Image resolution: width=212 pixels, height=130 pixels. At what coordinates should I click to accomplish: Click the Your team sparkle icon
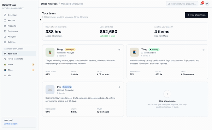point(5,54)
